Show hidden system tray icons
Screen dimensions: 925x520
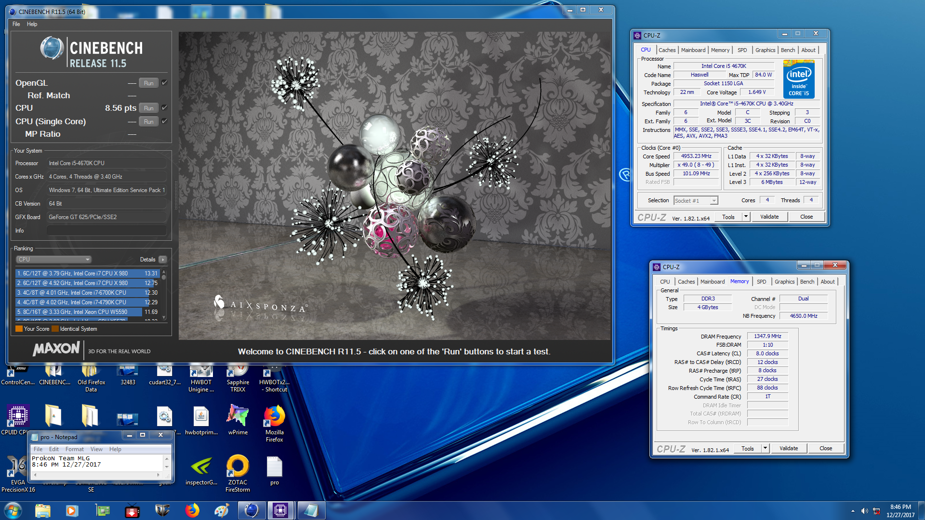point(853,510)
